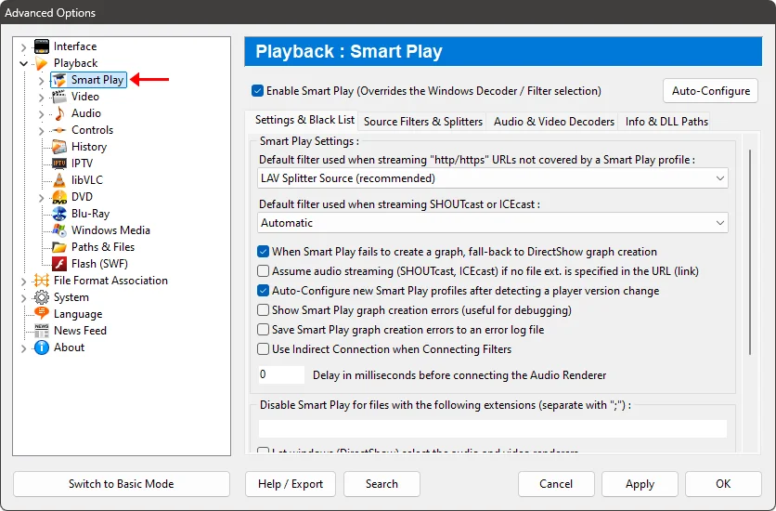
Task: Expand the File Format Association node
Action: (x=23, y=282)
